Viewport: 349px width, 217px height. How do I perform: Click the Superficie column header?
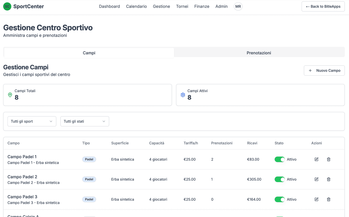point(120,143)
